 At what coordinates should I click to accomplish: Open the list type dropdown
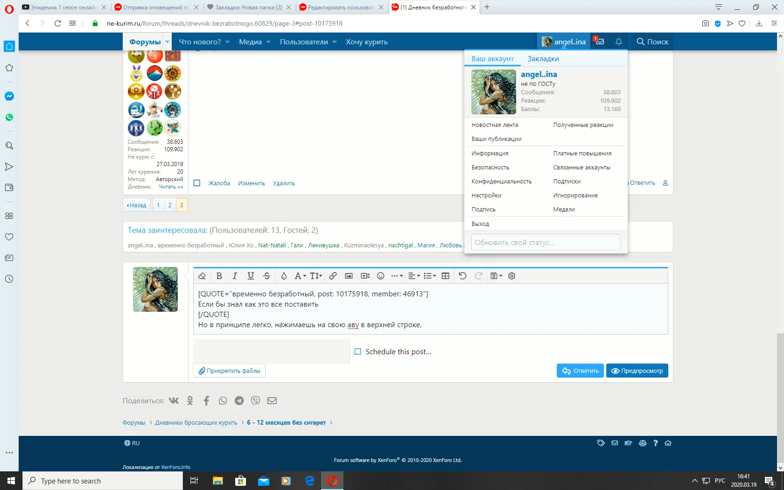coord(430,276)
